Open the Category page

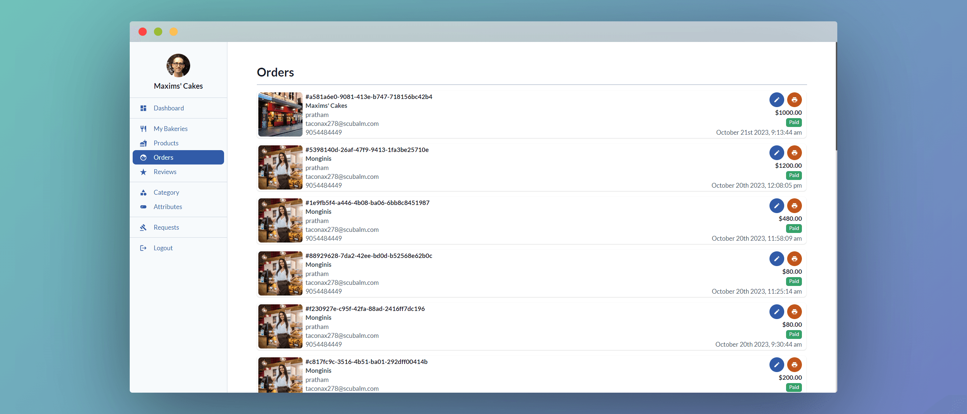166,192
